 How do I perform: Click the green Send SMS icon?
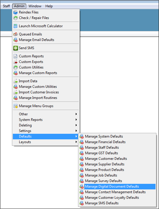(x=15, y=48)
